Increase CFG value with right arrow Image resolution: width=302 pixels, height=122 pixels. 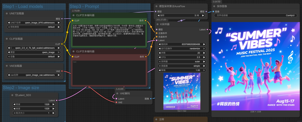click(204, 57)
